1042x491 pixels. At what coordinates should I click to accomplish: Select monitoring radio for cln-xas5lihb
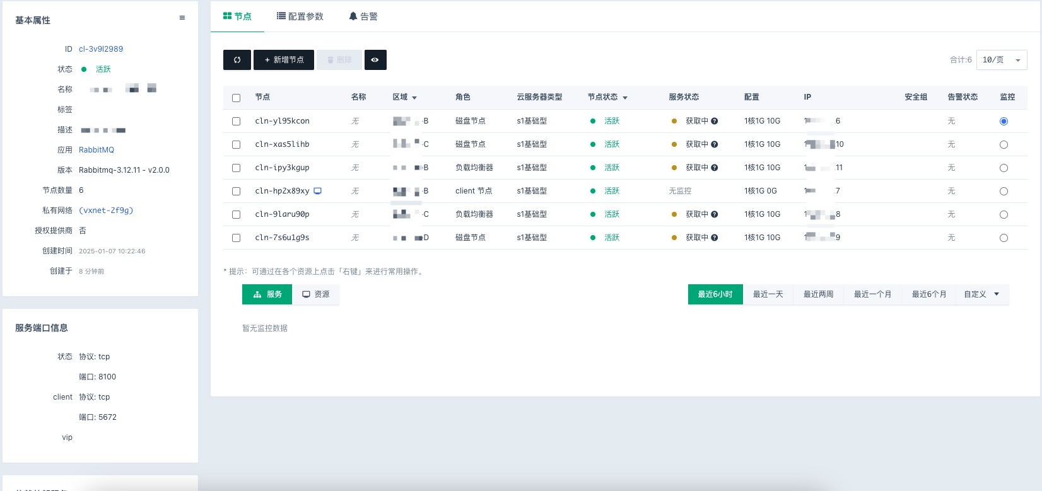[x=1004, y=144]
